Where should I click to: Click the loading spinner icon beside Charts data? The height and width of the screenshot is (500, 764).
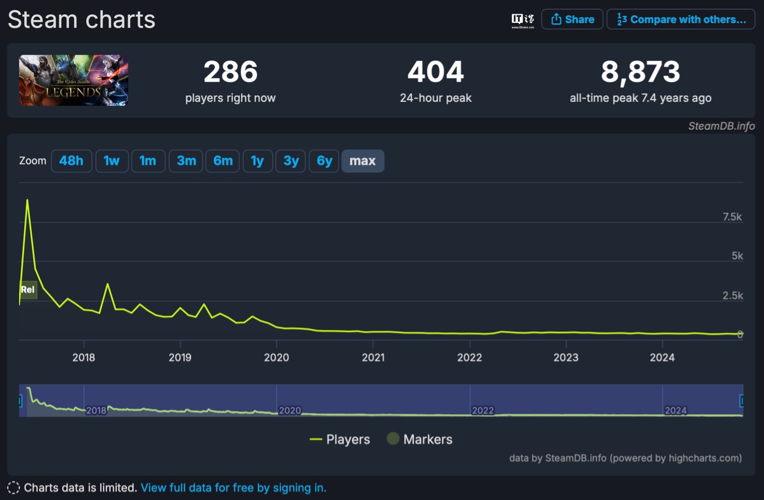[13, 488]
